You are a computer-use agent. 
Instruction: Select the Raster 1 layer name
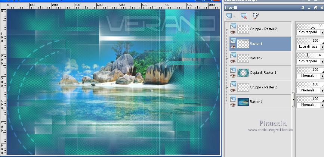256,102
